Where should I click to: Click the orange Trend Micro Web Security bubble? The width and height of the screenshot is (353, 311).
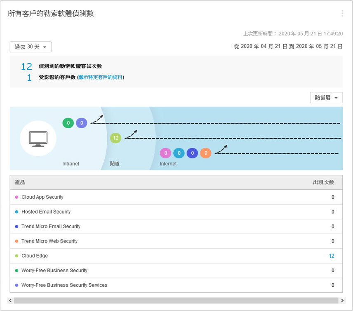coord(205,153)
